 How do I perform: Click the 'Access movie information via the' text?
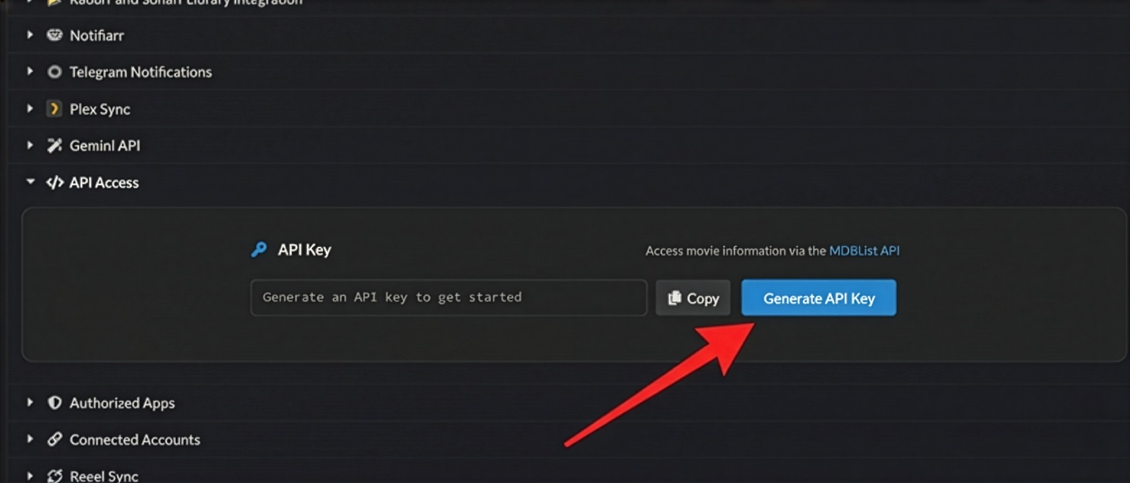[736, 251]
